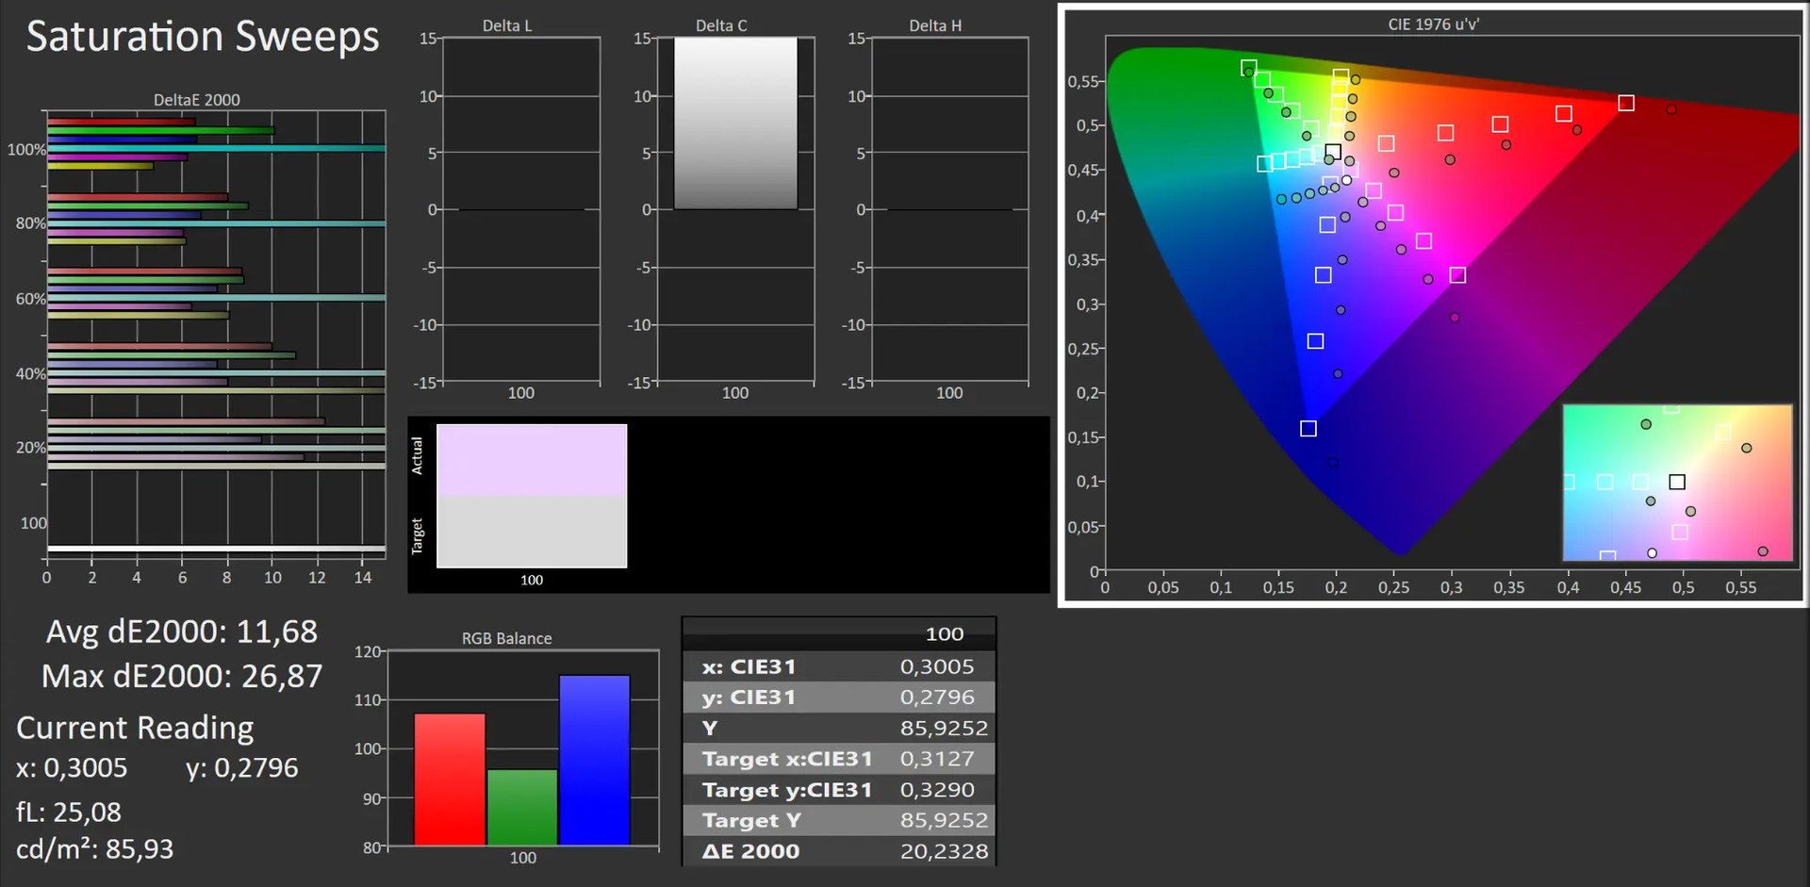Click the table header value 100
Screen dimensions: 1810x887
coord(944,634)
